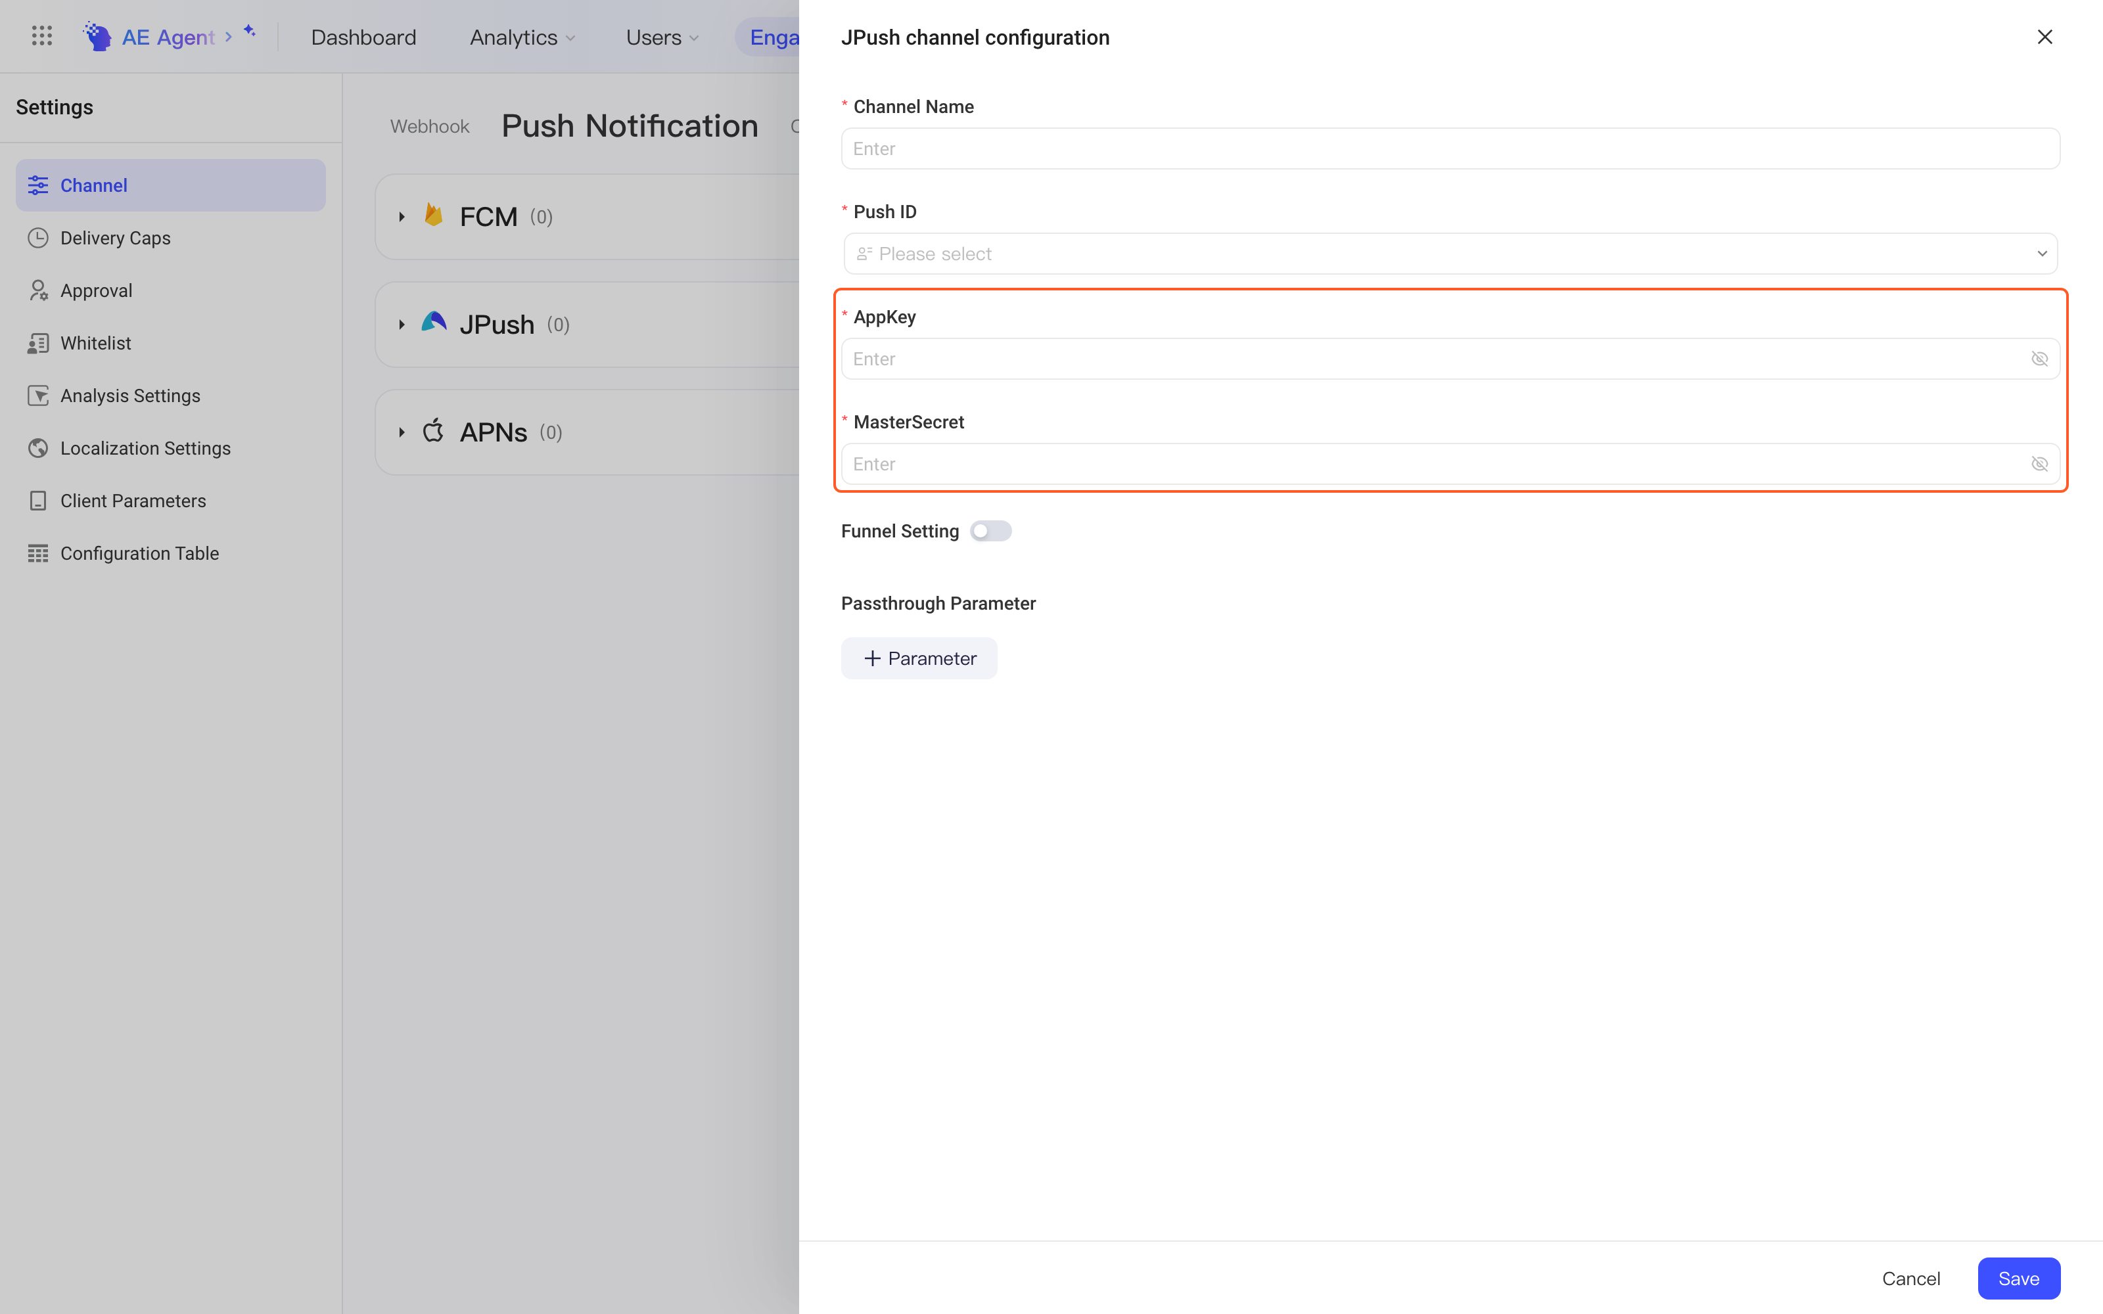This screenshot has height=1314, width=2103.
Task: Click the APNs Apple logo icon
Action: tap(434, 430)
